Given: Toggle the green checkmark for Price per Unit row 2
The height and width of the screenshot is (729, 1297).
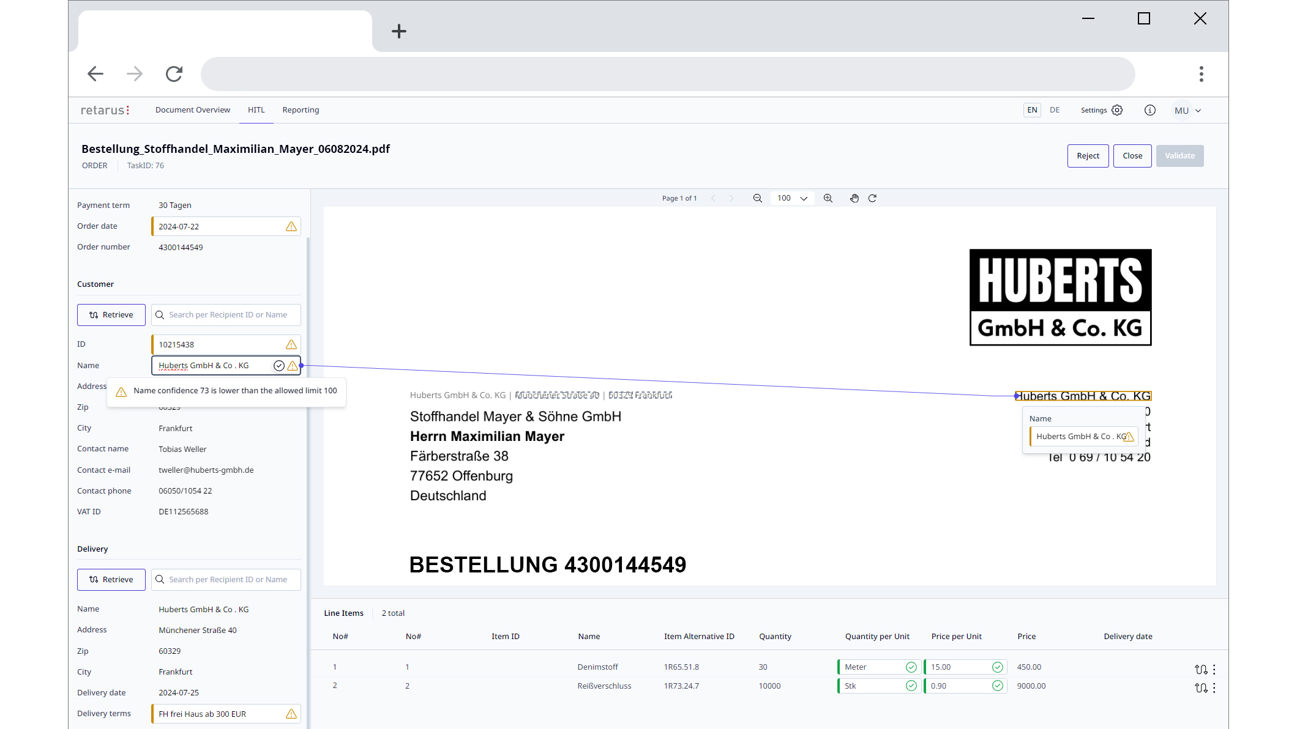Looking at the screenshot, I should coord(998,686).
